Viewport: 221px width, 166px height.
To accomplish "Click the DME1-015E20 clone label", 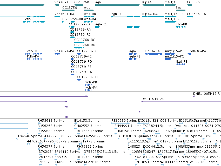I will [x=153, y=99].
